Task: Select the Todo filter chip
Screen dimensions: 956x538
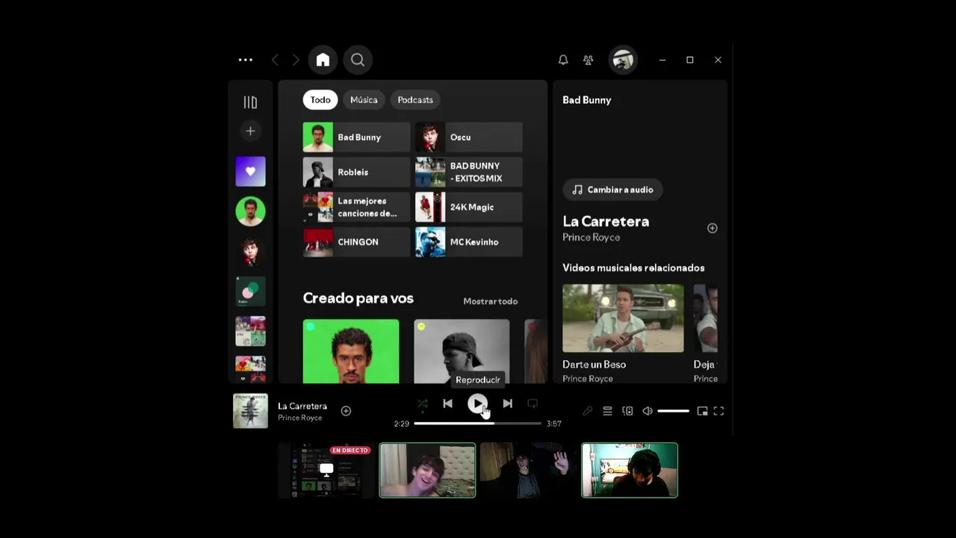Action: click(x=320, y=99)
